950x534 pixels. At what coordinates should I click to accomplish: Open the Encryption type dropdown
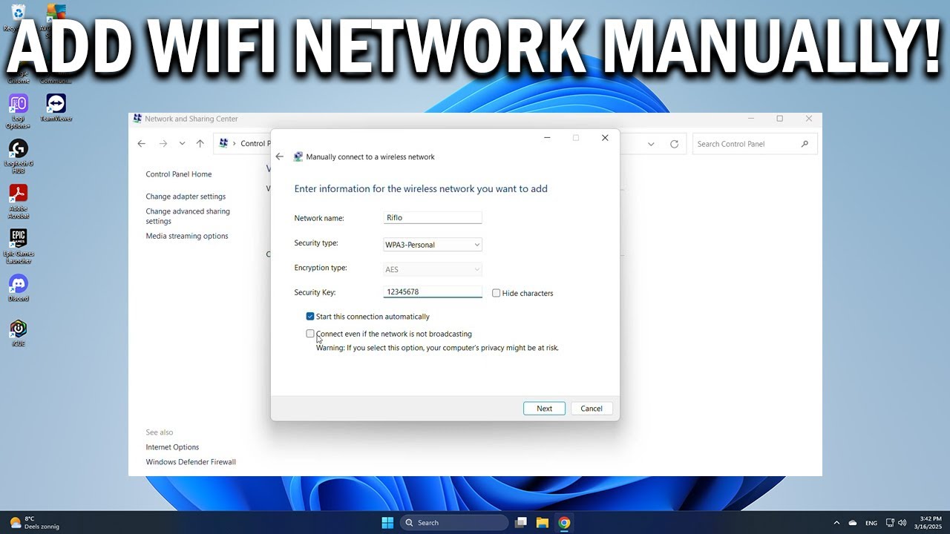[x=432, y=269]
